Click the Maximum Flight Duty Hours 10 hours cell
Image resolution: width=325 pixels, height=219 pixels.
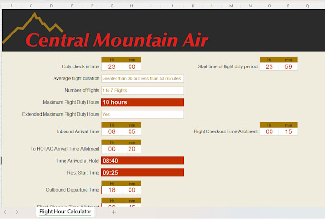pos(142,102)
